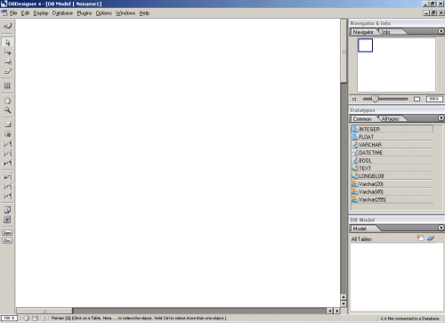
Task: Click the round icon in the status bar
Action: tap(27, 318)
